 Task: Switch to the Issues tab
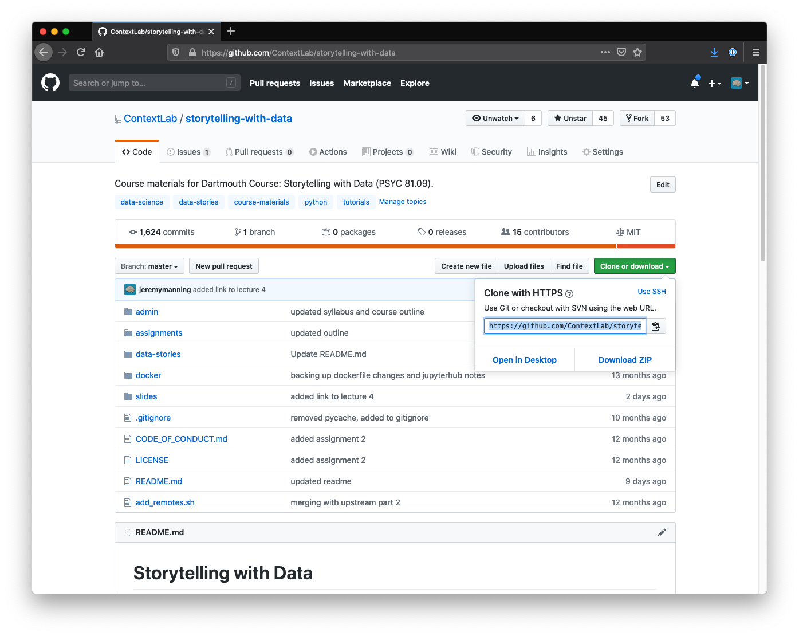pos(188,152)
